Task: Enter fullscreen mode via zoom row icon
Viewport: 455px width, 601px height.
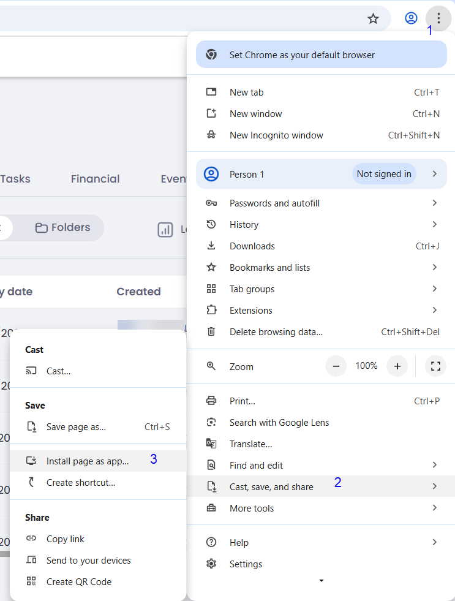Action: pos(435,366)
